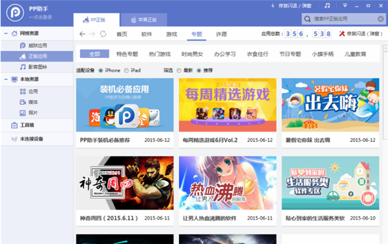The width and height of the screenshot is (388, 244).
Task: Click the grid icon beside 应用
Action: click(x=23, y=92)
